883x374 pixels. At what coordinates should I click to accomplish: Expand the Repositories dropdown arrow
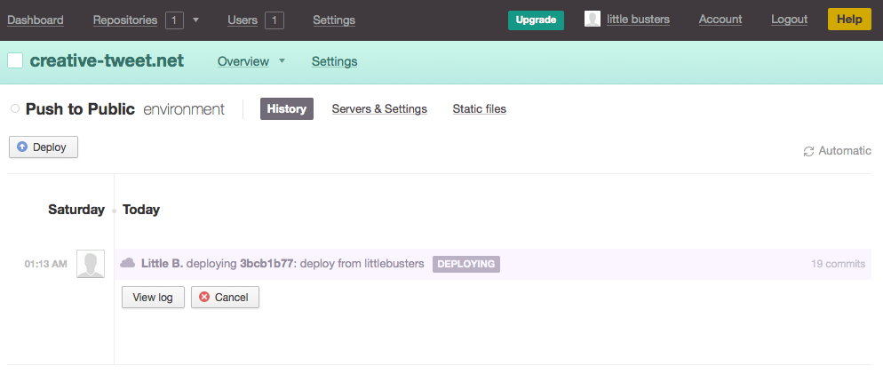[195, 20]
